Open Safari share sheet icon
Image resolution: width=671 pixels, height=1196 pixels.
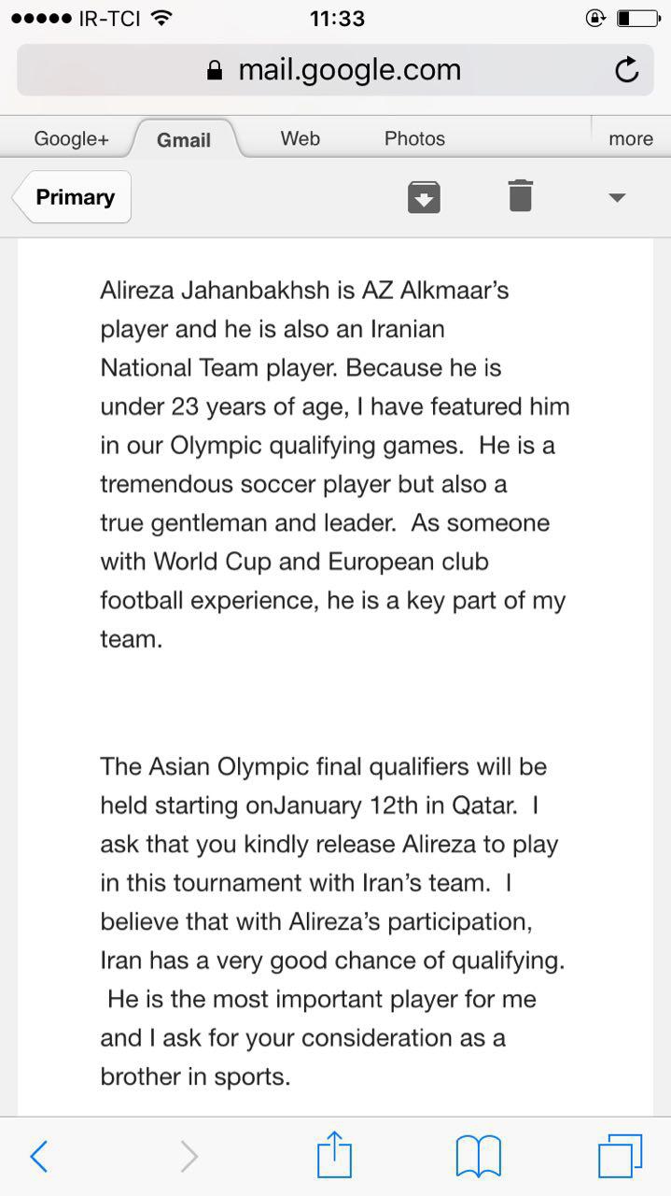click(334, 1156)
